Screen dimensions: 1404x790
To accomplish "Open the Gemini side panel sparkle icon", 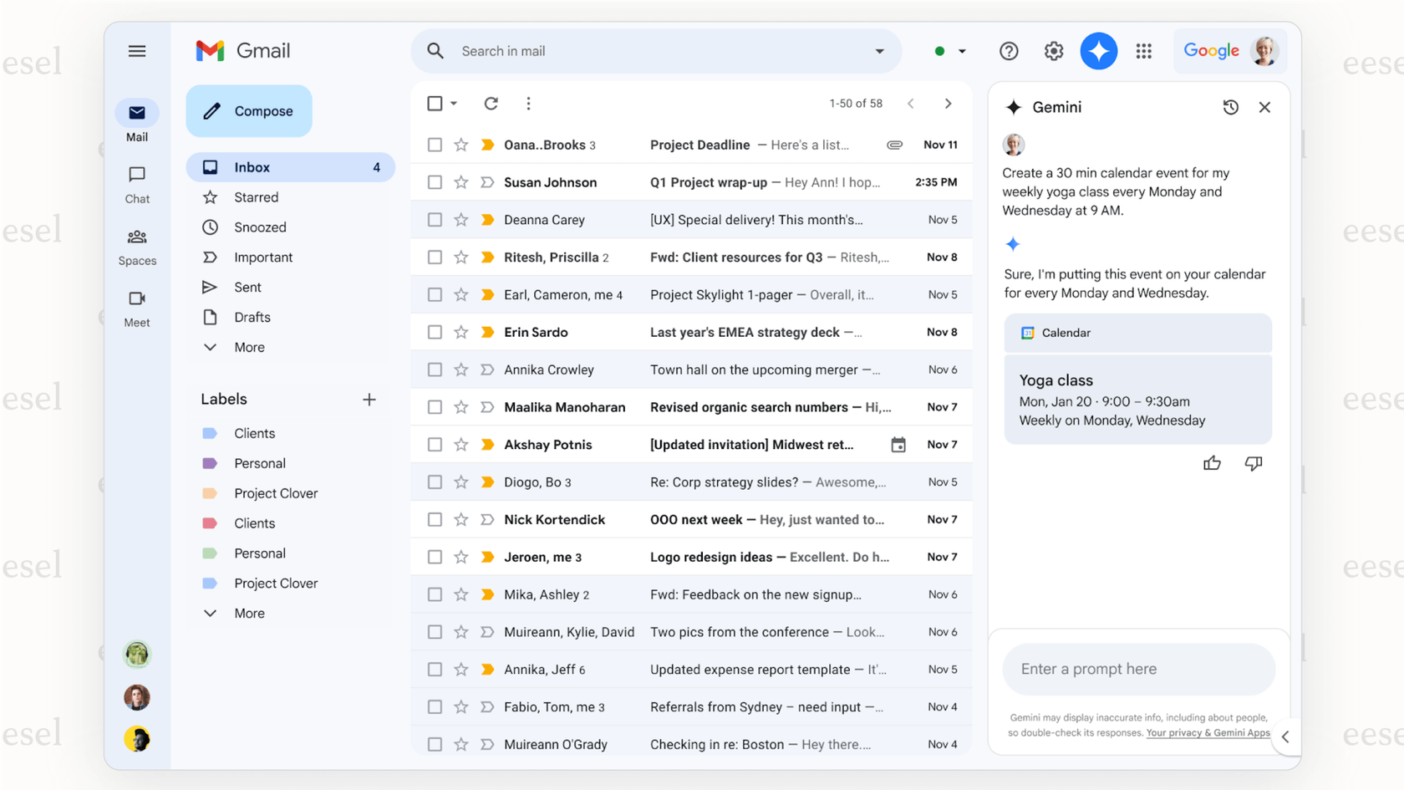I will point(1098,51).
